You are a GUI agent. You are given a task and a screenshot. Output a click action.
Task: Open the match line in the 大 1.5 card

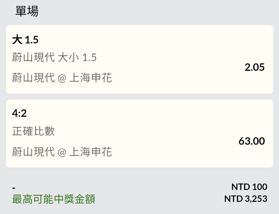[62, 78]
